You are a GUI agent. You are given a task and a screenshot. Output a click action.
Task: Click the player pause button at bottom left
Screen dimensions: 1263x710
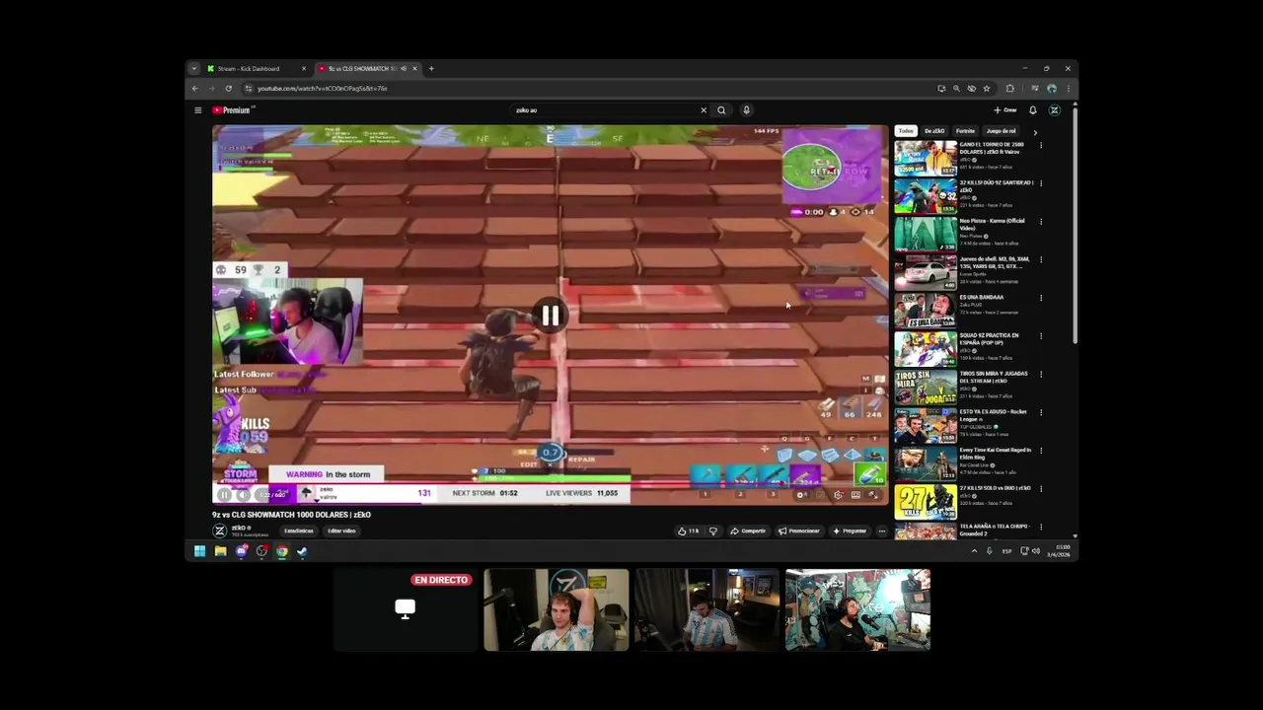coord(225,495)
